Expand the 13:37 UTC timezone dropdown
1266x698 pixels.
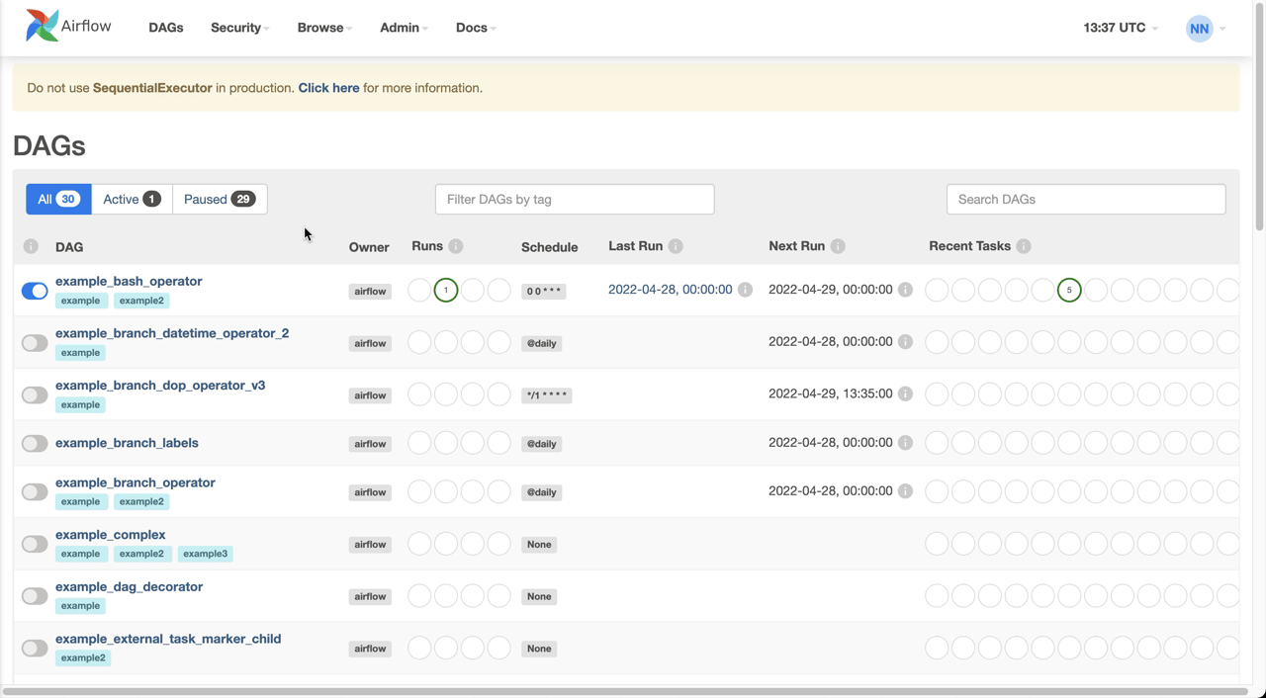tap(1121, 28)
